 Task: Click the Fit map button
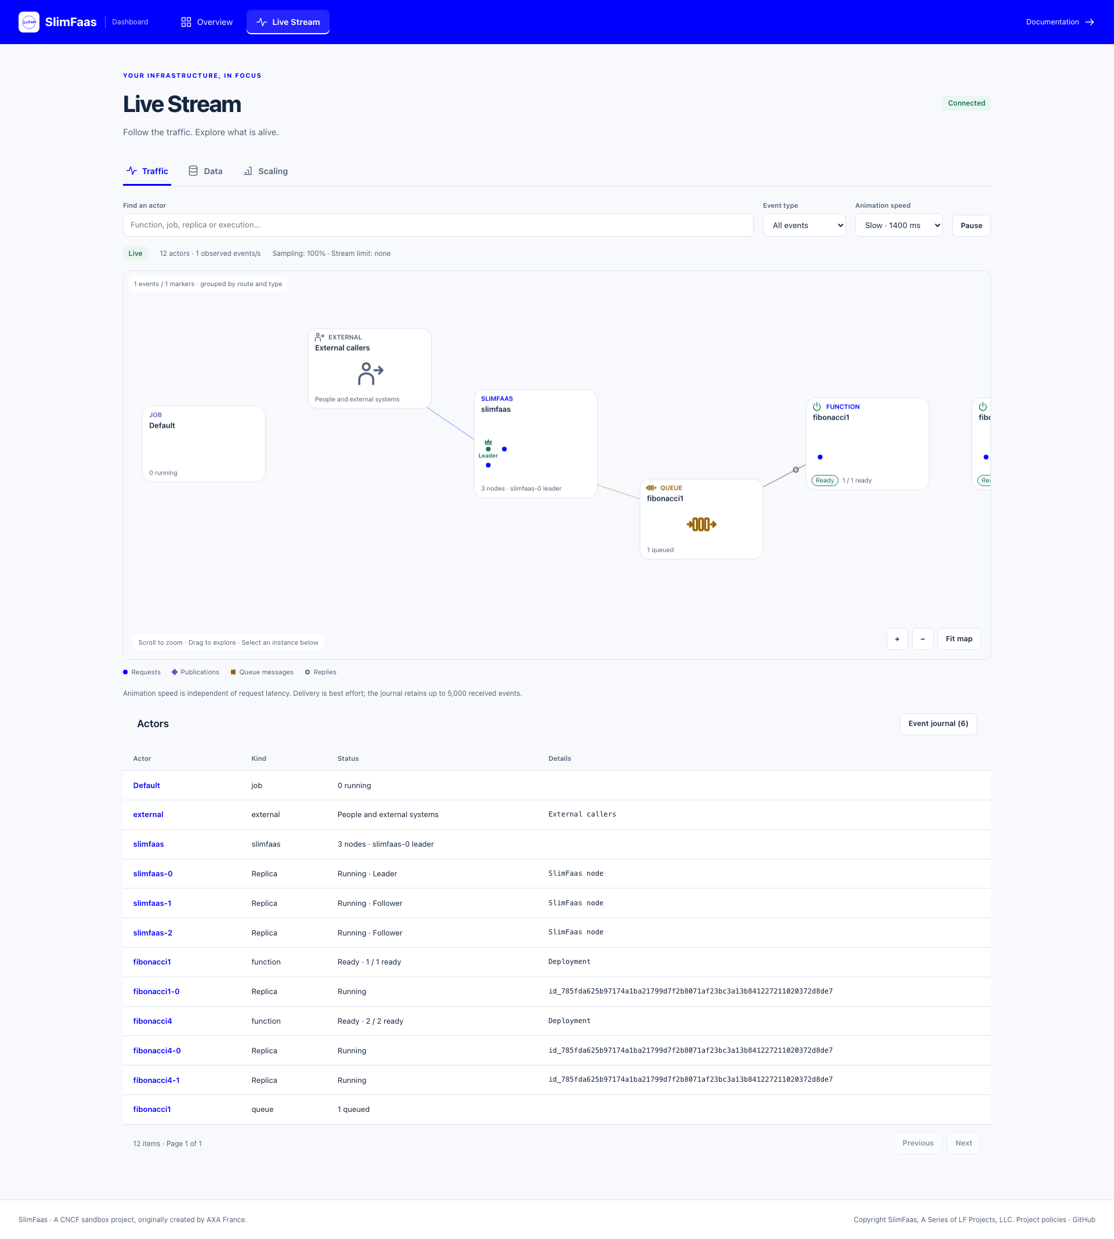(959, 639)
